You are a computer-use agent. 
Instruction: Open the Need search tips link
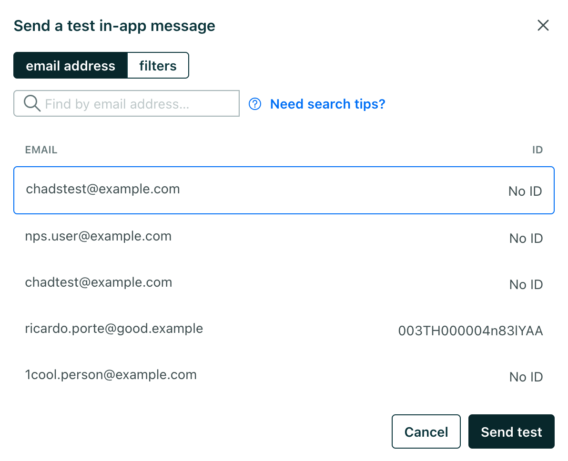click(x=327, y=104)
